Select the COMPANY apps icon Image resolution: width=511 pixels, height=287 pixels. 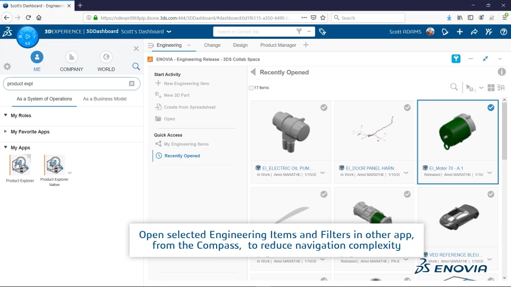coord(71,57)
